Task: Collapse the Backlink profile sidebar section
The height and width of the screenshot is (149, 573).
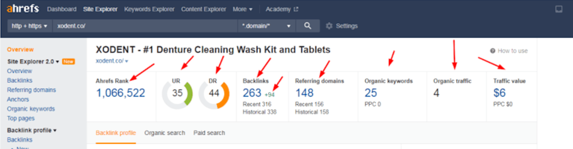Action: [32, 130]
